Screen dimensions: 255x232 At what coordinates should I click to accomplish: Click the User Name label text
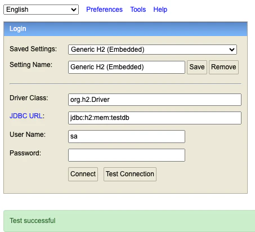[x=28, y=135]
